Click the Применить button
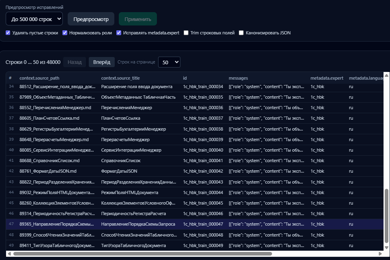Screen dimensions: 390x260 click(x=138, y=19)
